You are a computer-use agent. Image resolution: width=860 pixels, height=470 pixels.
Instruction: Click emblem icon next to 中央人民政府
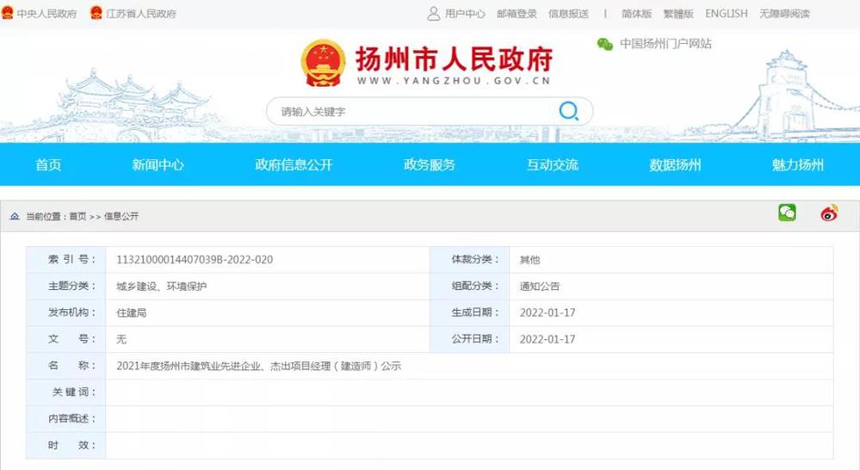[x=8, y=14]
